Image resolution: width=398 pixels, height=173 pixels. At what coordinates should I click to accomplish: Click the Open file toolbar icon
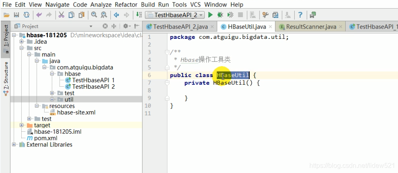click(x=7, y=15)
